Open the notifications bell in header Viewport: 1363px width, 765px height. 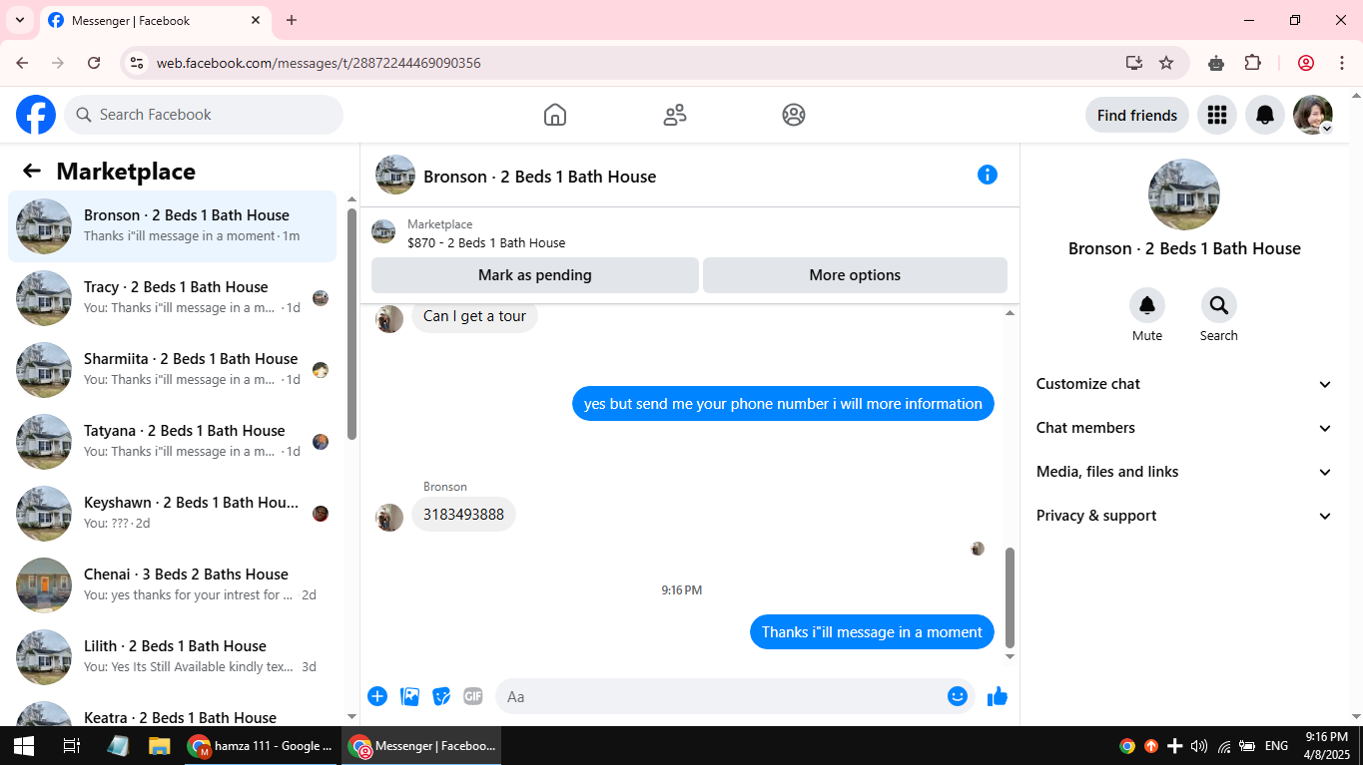coord(1265,115)
